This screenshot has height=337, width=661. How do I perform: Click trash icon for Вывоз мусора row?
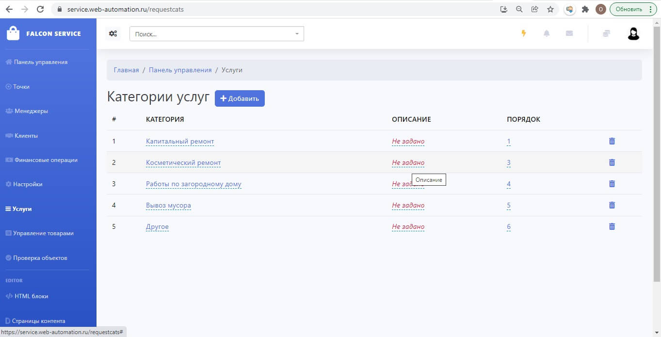click(612, 205)
